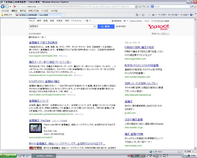
Task: Click the Print icon in the command bar
Action: [153, 15]
